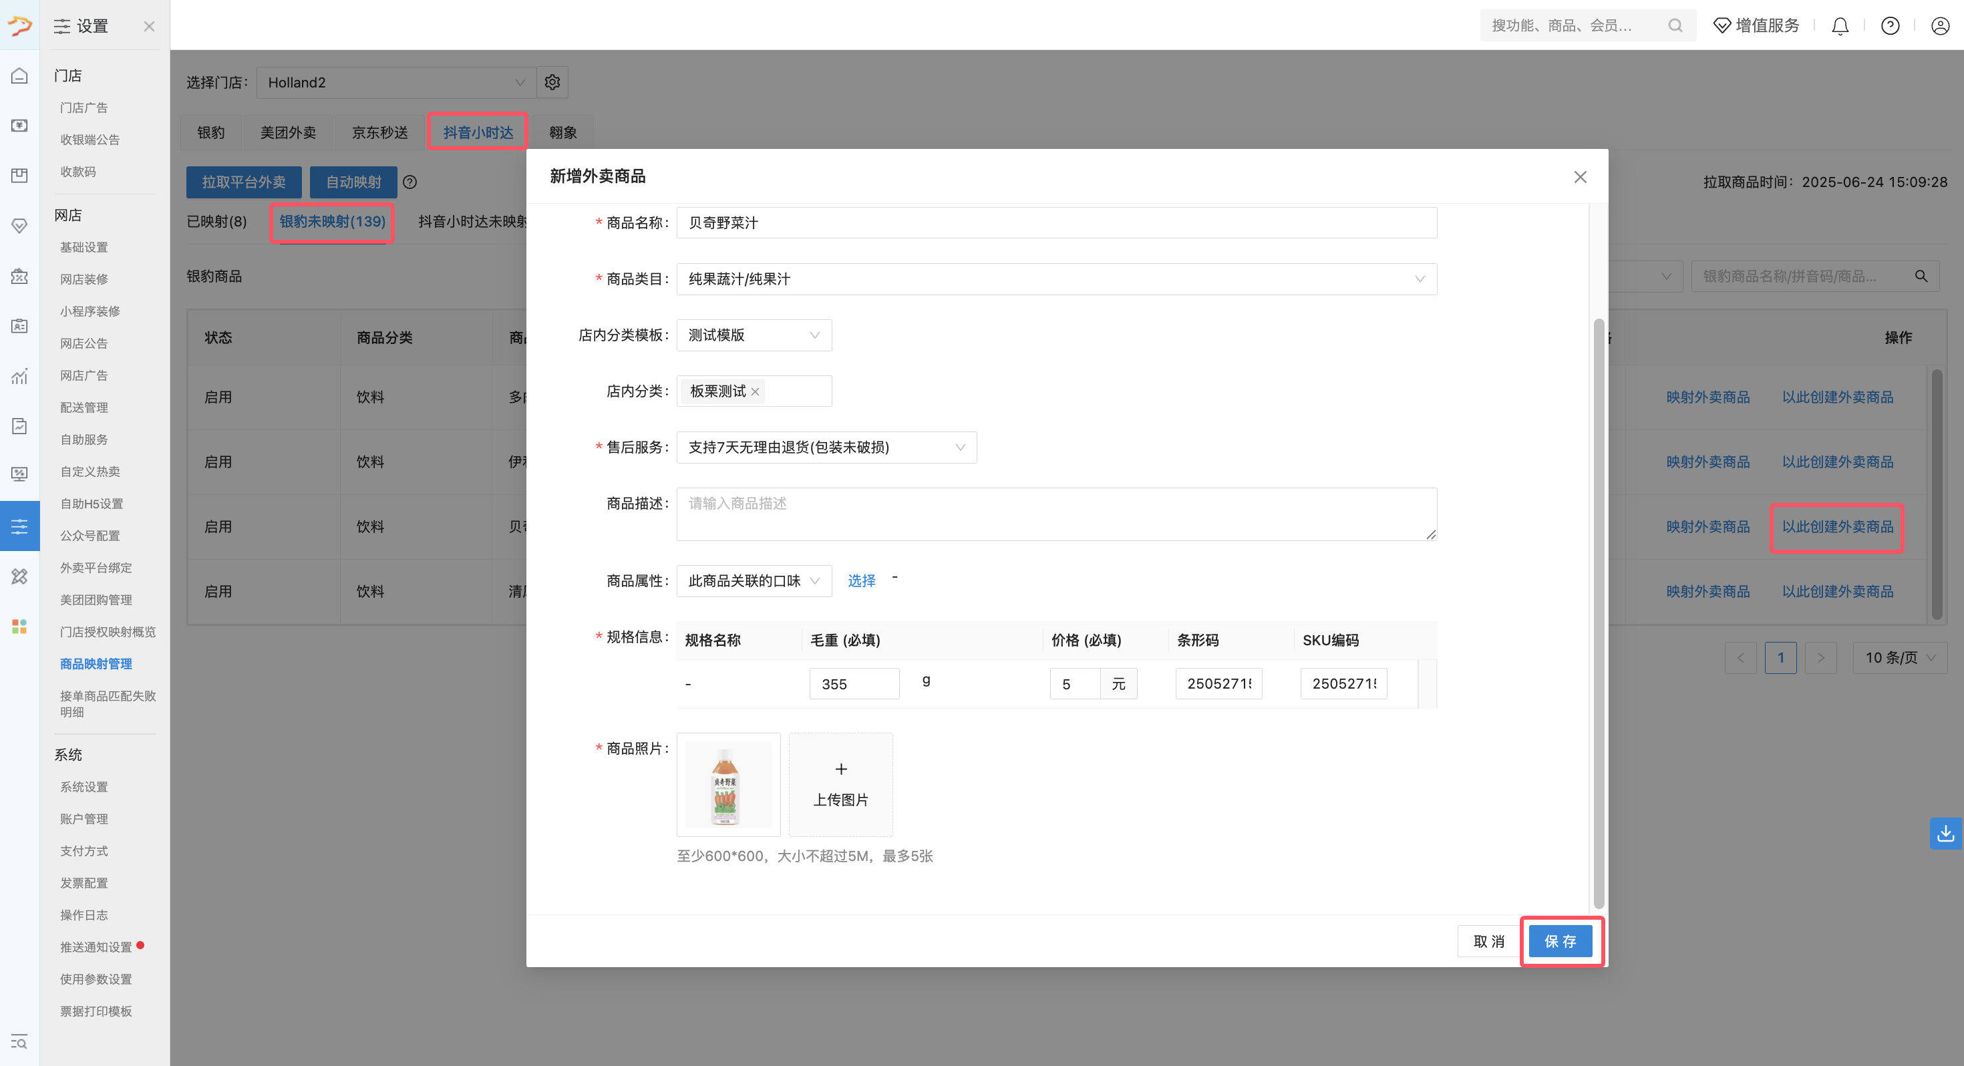Screen dimensions: 1964x1066
Task: Close the 新增外卖商品 dialog
Action: coord(1581,177)
